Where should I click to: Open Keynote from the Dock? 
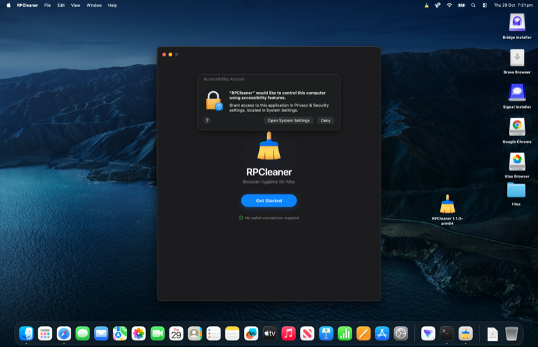tap(326, 334)
